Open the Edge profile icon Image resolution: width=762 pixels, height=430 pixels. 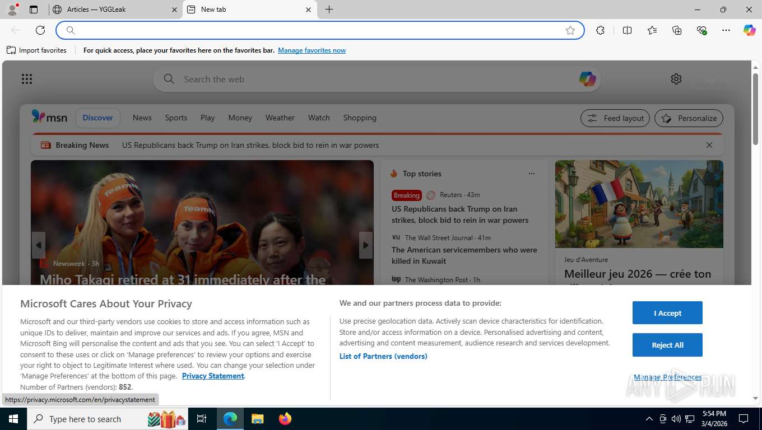pos(12,9)
